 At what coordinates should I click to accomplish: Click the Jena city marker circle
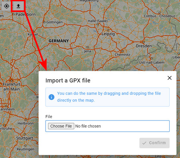[88, 47]
